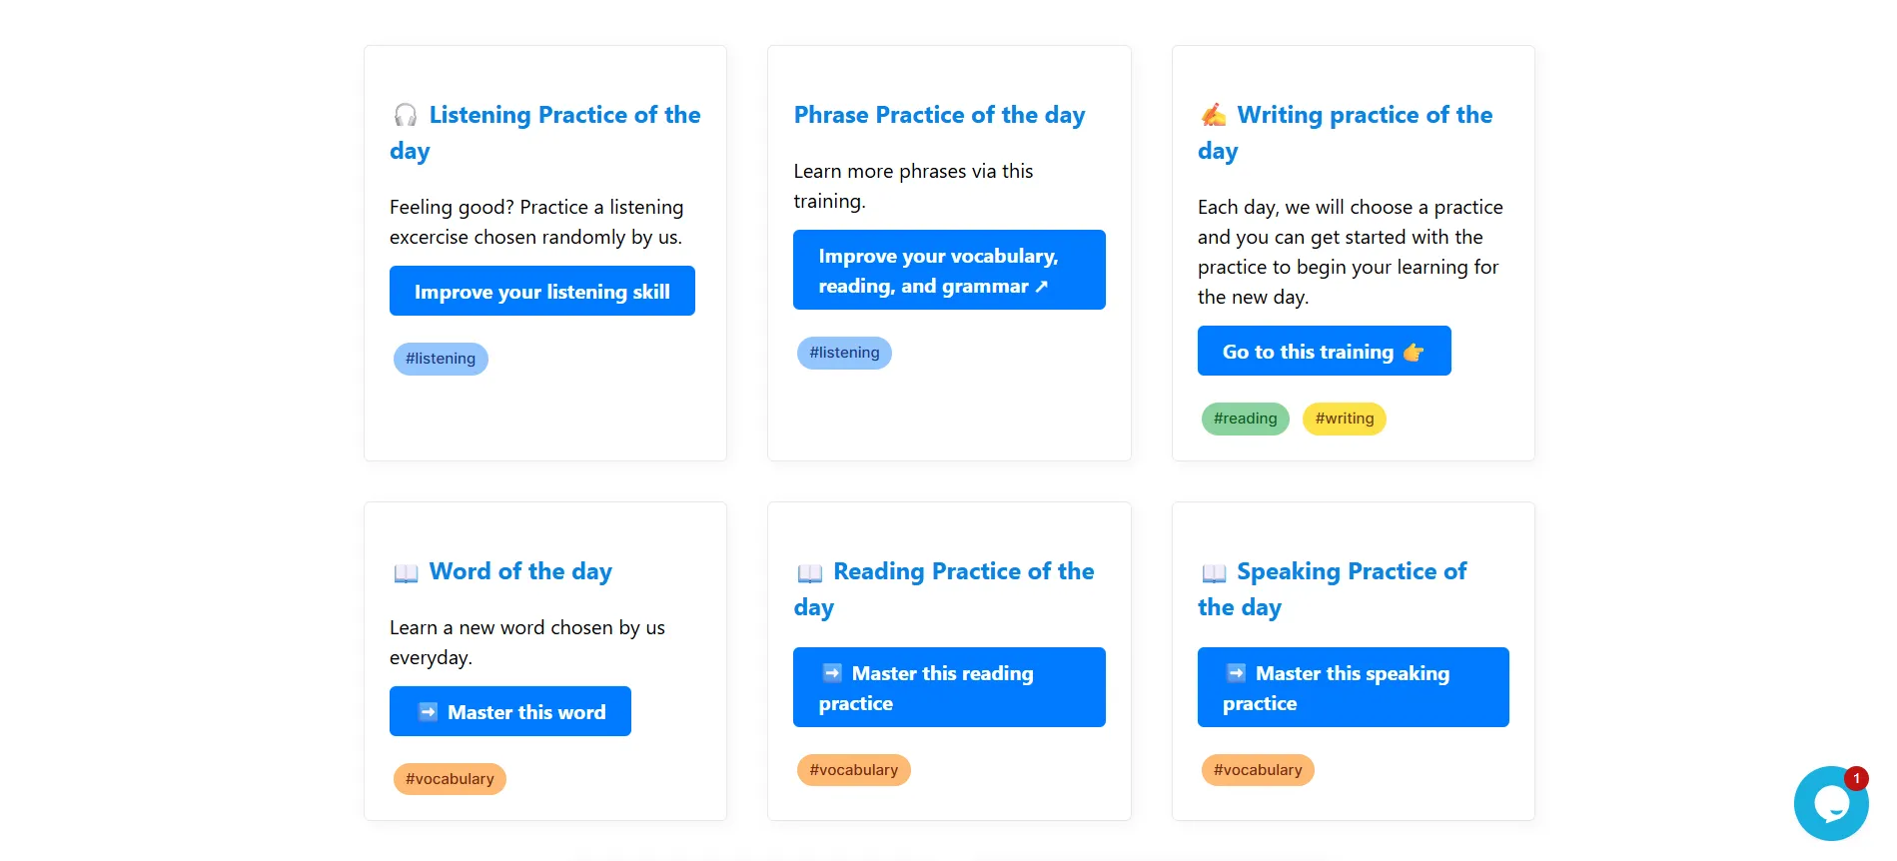Click the chat notification badge showing 1
Screen dimensions: 1897x861
coord(1856,778)
